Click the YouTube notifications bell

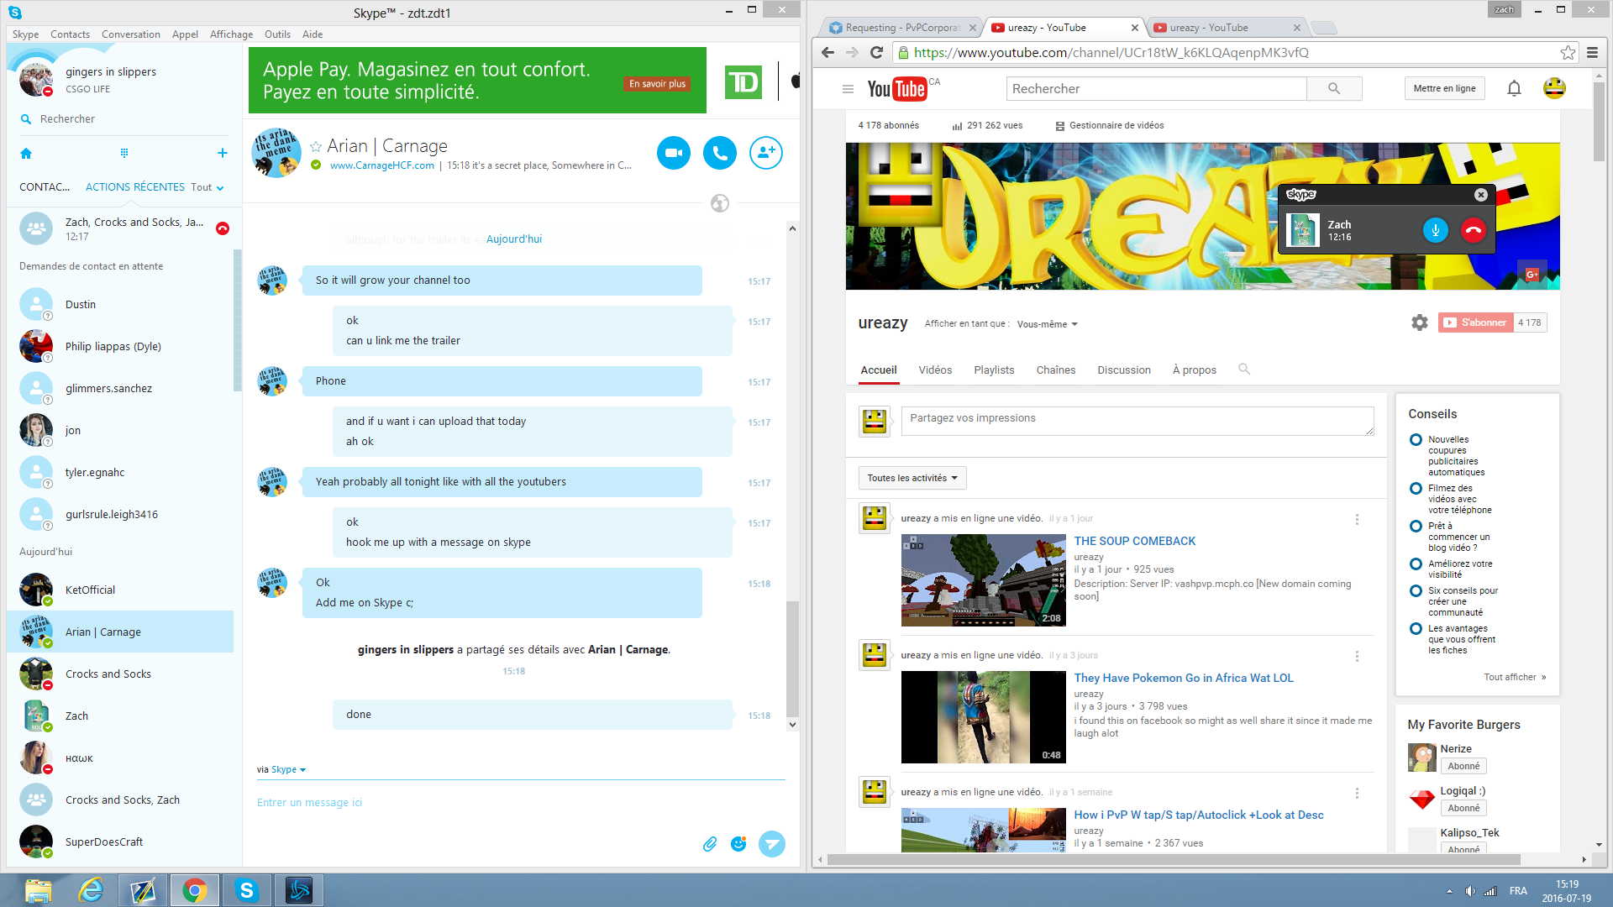[x=1514, y=88]
